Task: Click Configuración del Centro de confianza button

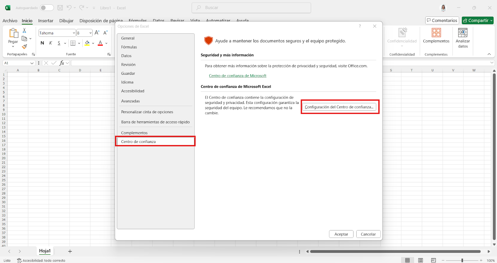Action: point(339,107)
